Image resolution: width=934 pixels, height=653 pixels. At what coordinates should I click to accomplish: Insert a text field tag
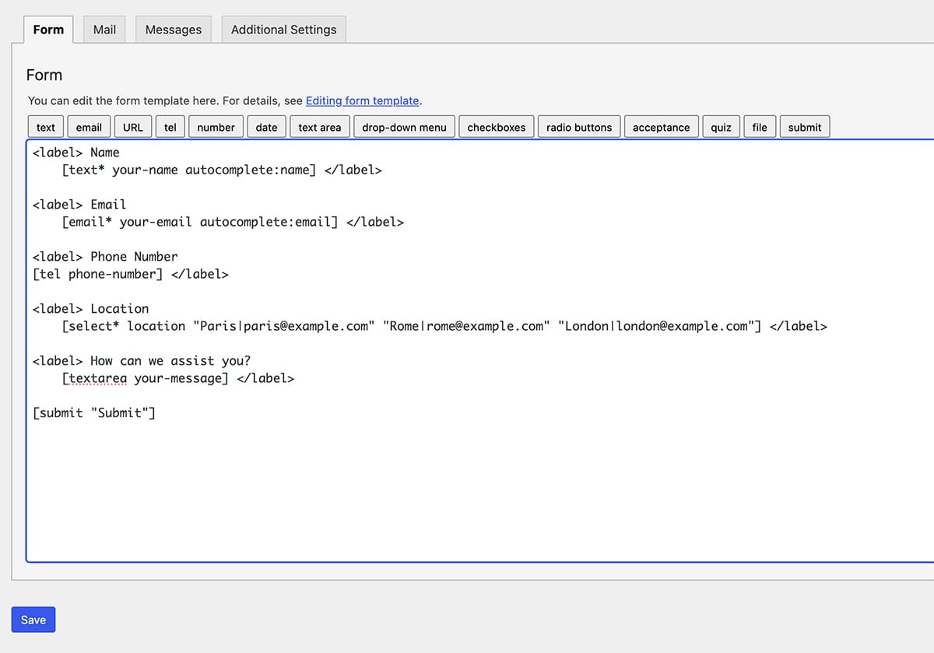(x=46, y=127)
